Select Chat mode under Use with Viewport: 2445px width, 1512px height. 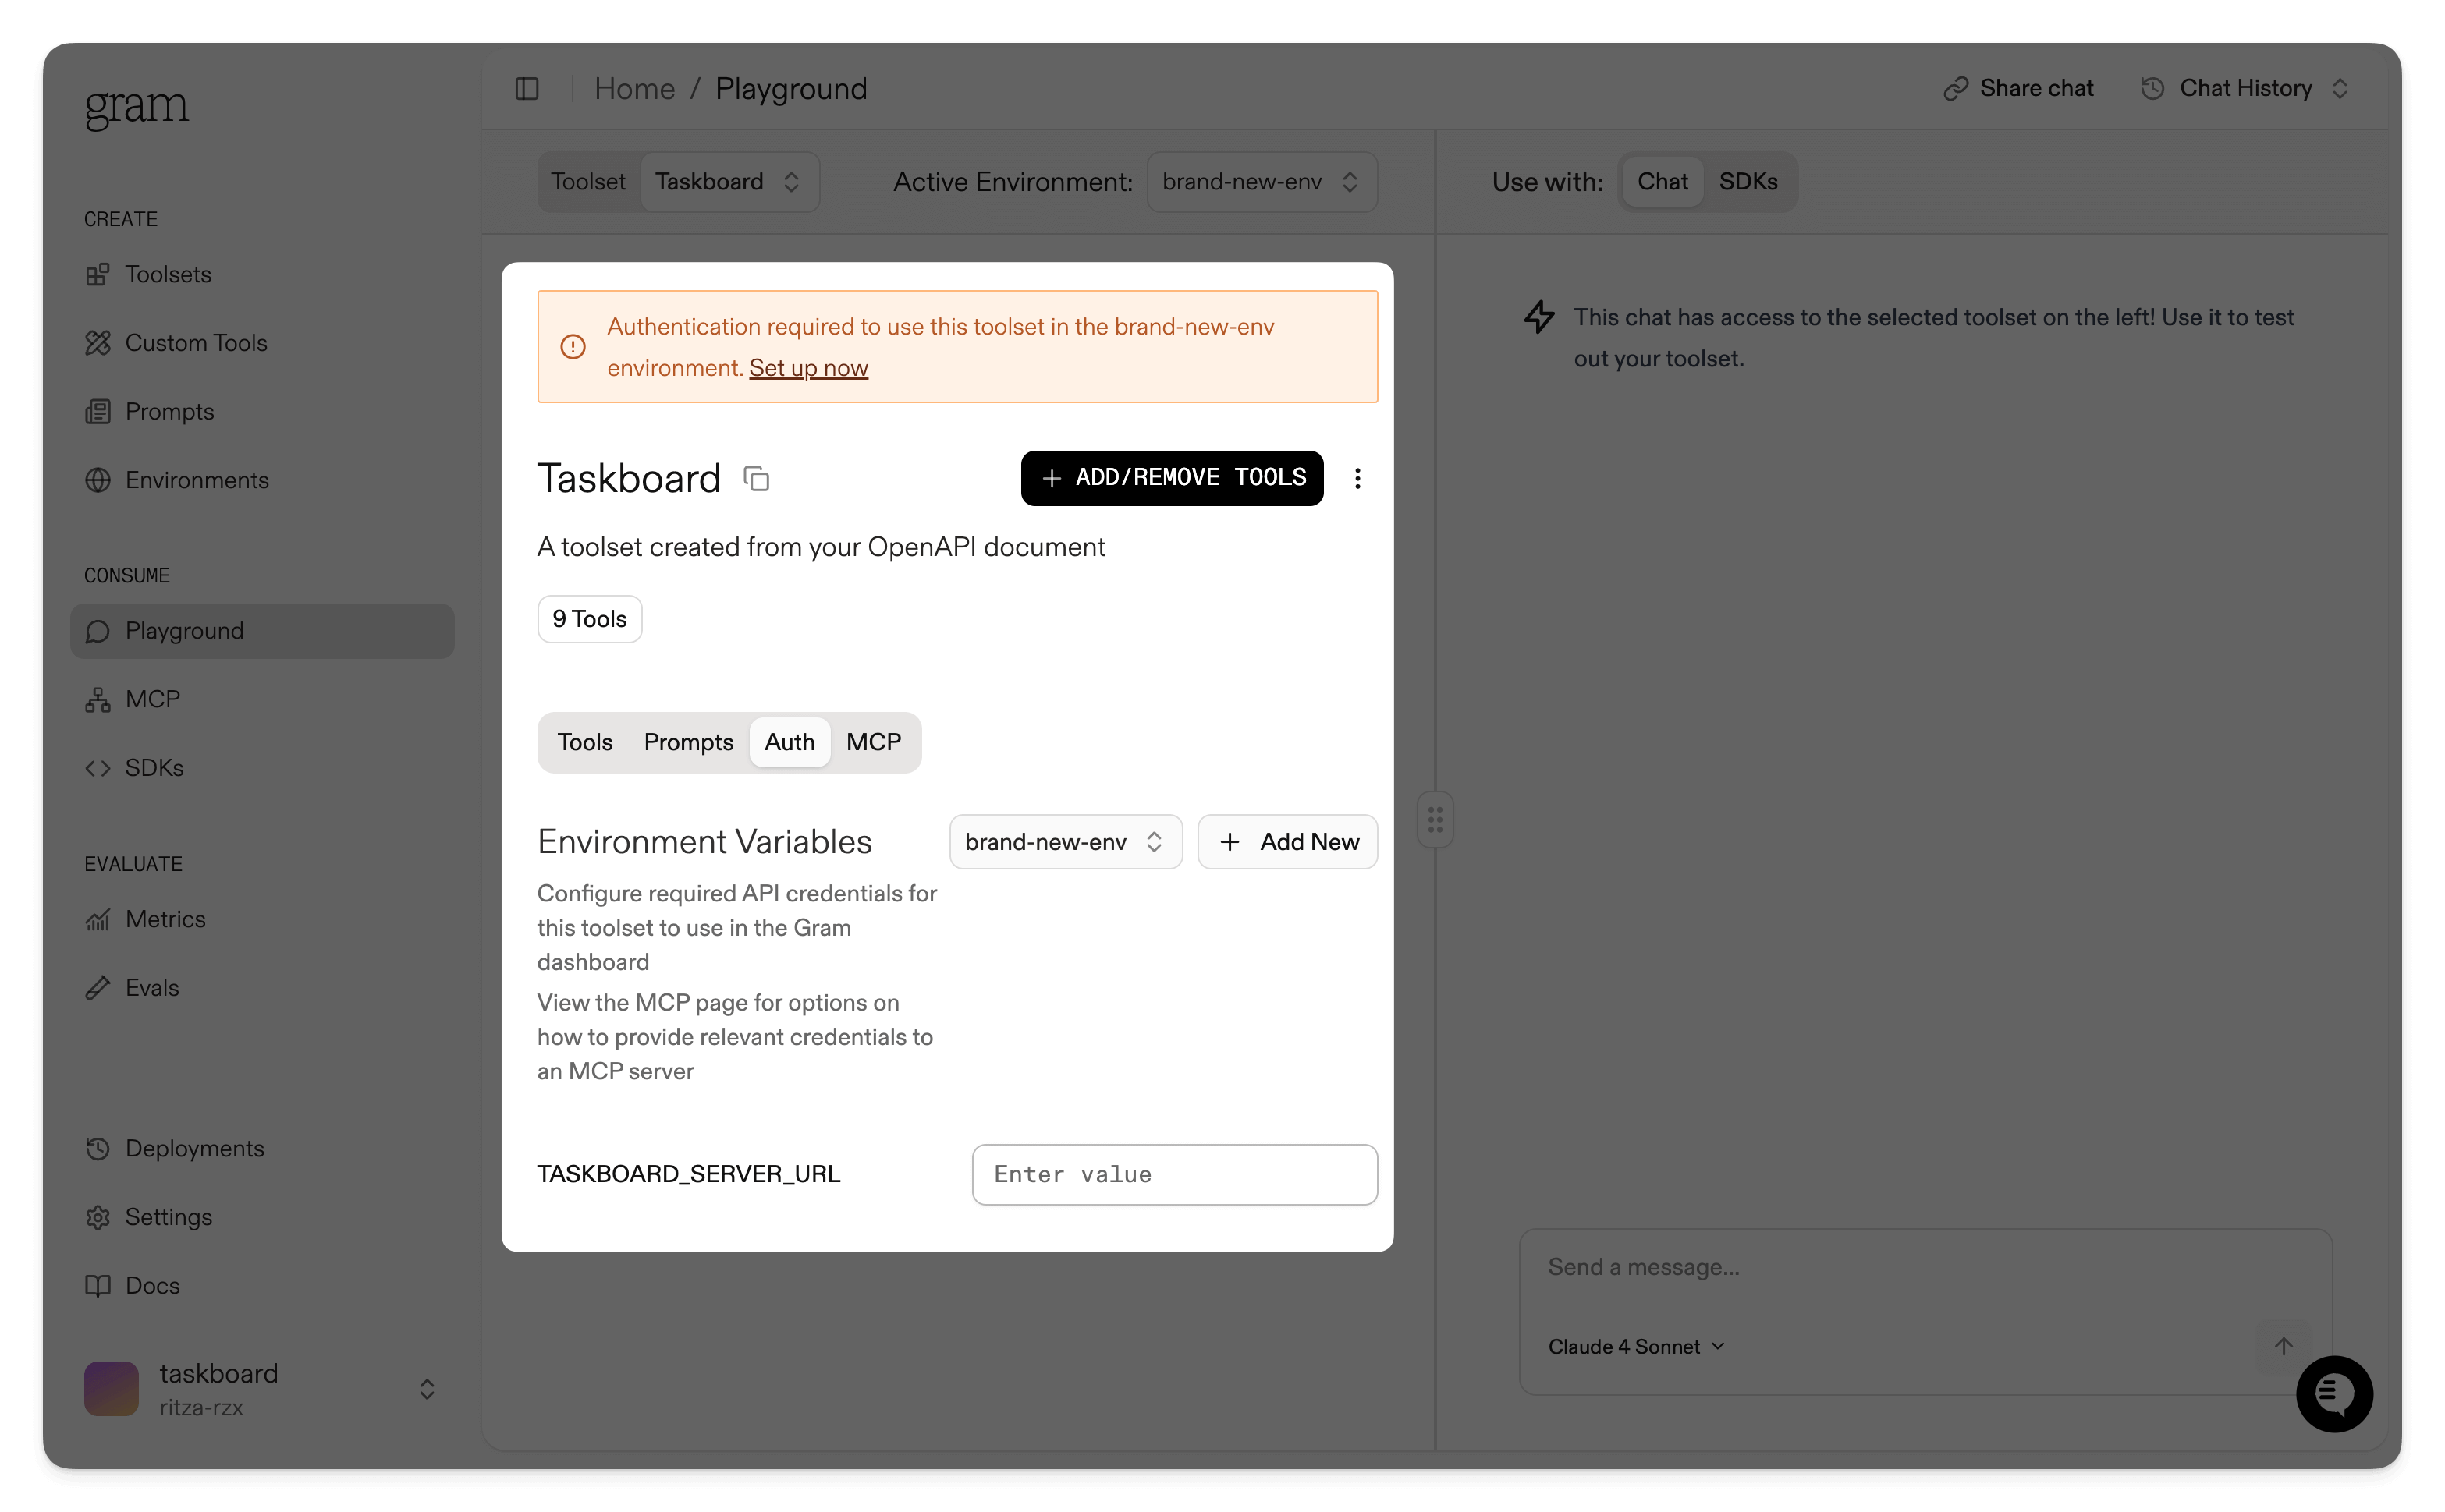[1663, 181]
